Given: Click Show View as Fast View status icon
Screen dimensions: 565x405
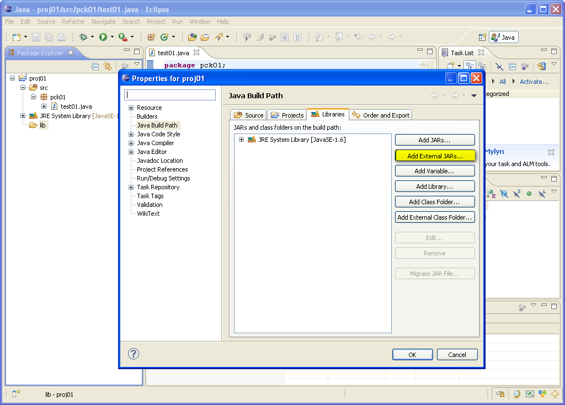Looking at the screenshot, I should tap(17, 393).
